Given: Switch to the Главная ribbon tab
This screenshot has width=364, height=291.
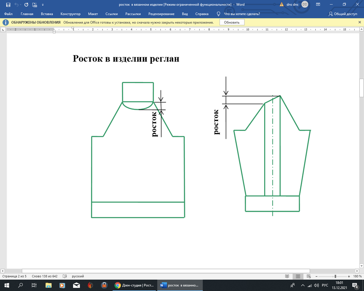Looking at the screenshot, I should 27,14.
